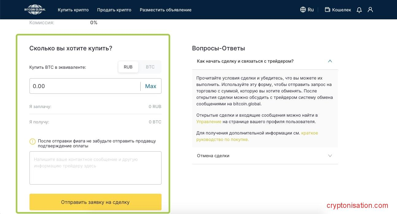397x214 pixels.
Task: Expand the 'Отмена сделки' section
Action: (330, 156)
